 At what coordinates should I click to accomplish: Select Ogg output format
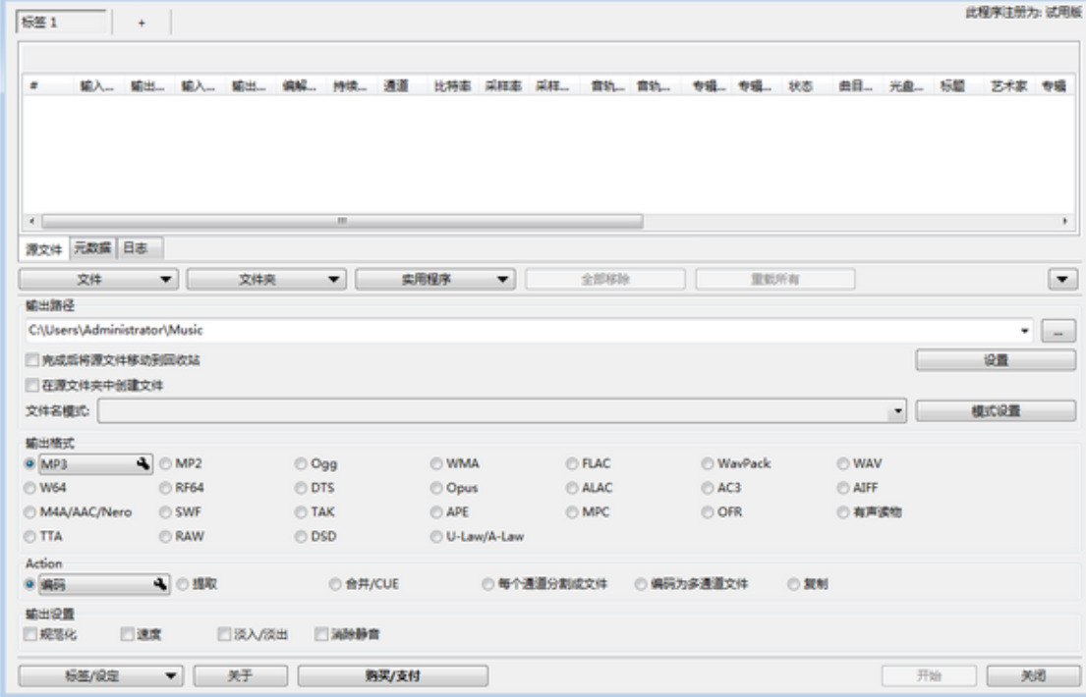[x=301, y=463]
